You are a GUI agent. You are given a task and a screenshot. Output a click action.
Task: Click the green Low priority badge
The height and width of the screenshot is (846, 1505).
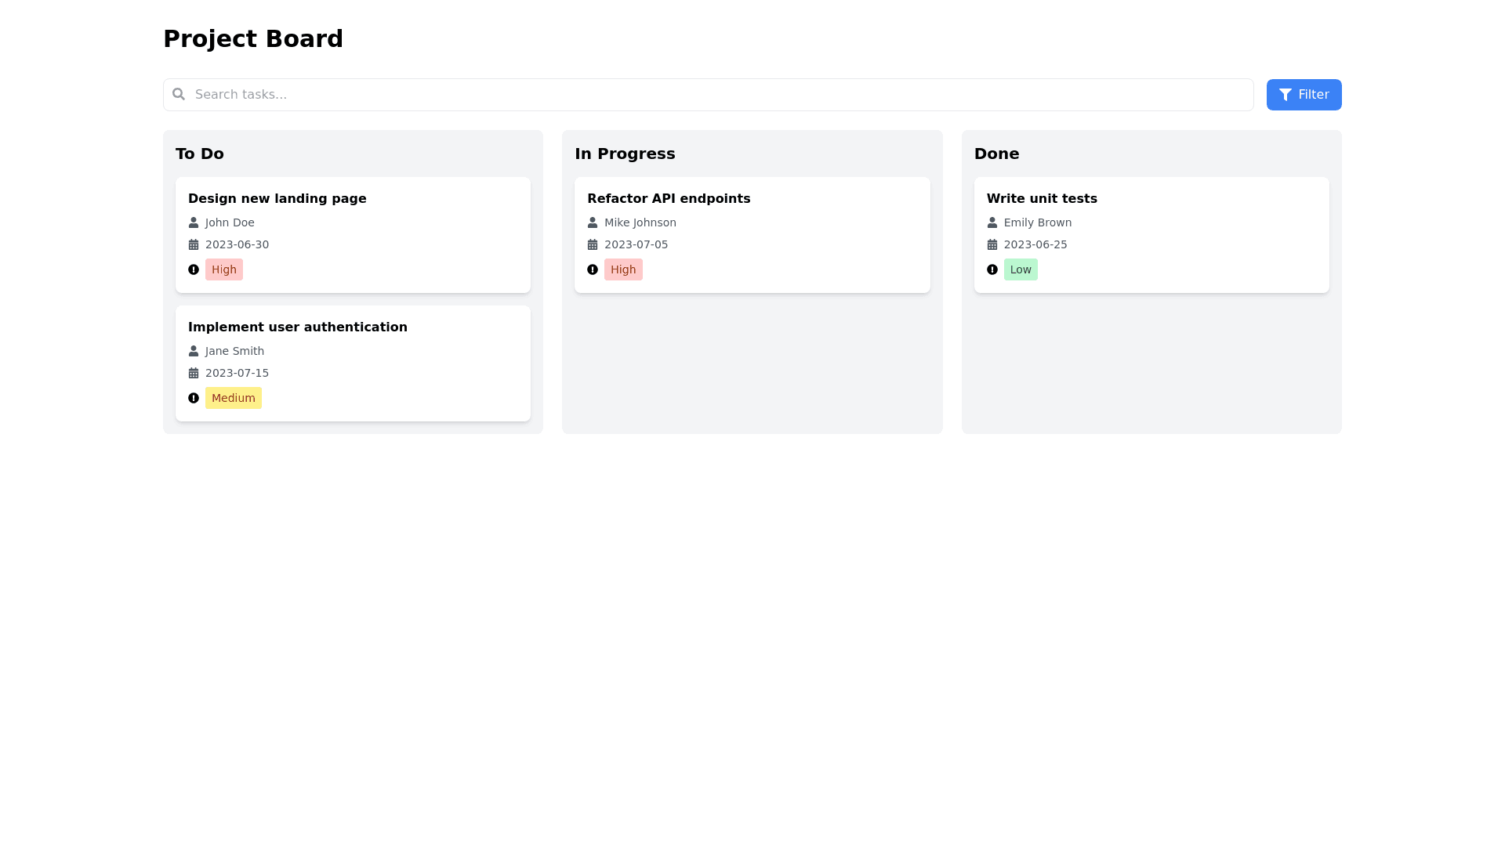[1021, 269]
